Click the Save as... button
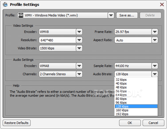This screenshot has height=129, width=167. [127, 15]
